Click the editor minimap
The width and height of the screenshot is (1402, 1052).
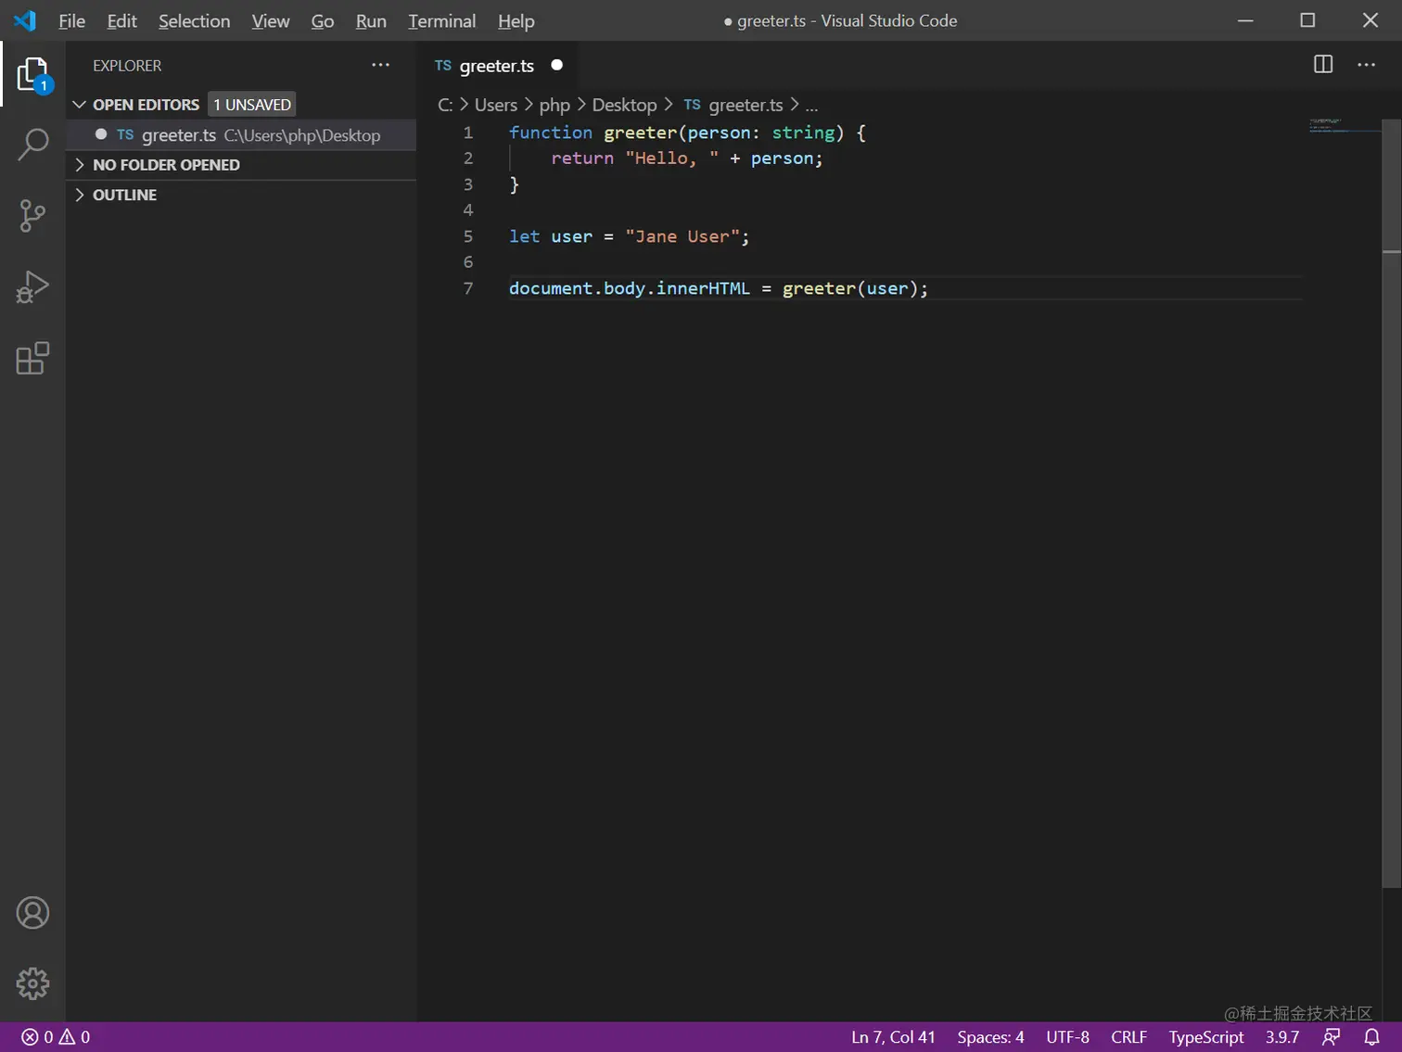1343,126
